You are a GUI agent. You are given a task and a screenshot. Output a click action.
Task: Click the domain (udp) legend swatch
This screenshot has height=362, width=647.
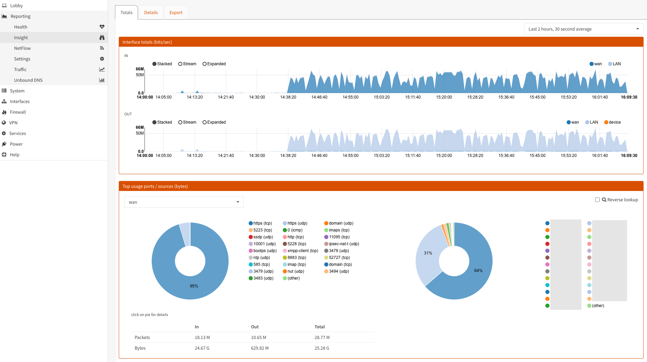click(x=326, y=223)
